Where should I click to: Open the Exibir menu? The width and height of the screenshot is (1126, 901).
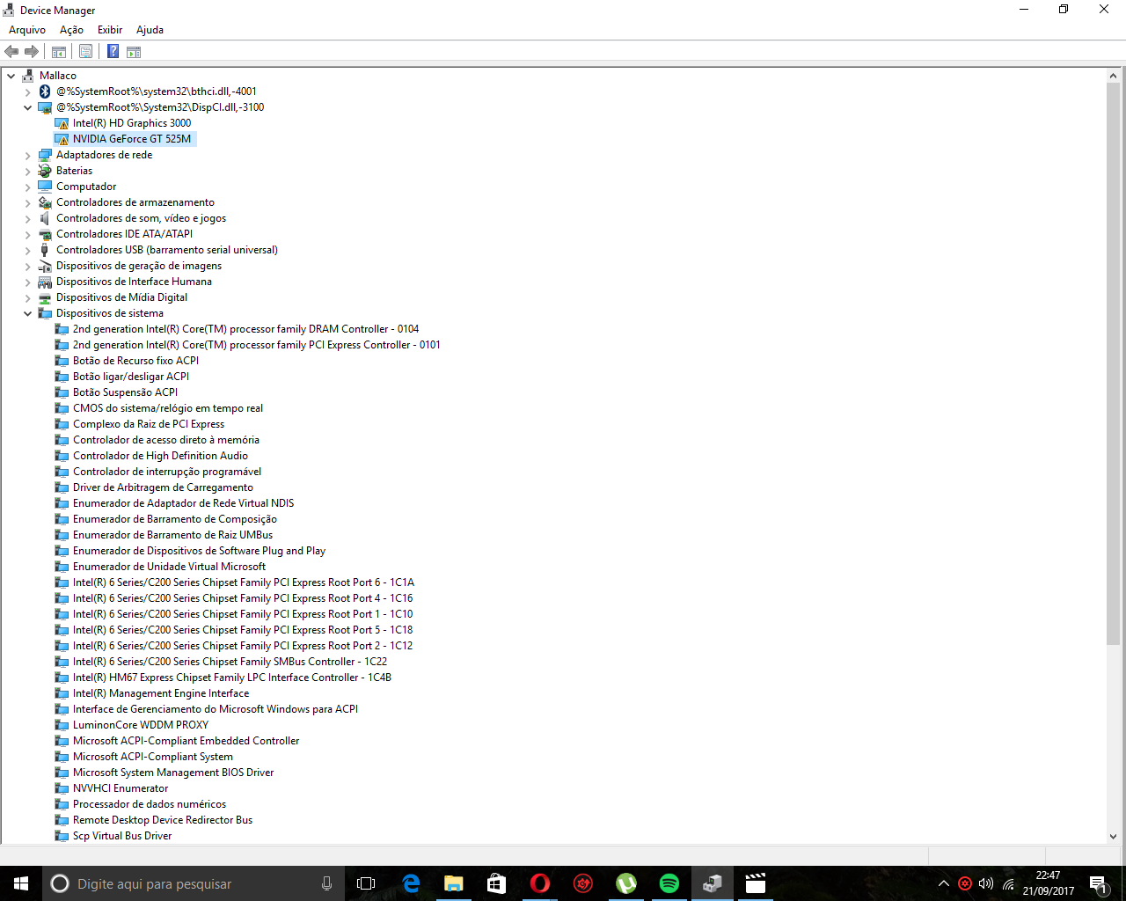pos(110,30)
